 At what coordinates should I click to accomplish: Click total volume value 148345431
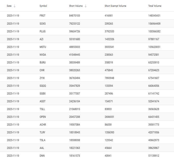tap(154, 16)
